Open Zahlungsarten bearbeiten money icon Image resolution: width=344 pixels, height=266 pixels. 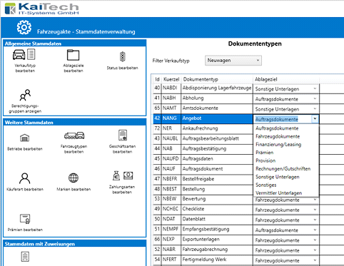tap(123, 176)
